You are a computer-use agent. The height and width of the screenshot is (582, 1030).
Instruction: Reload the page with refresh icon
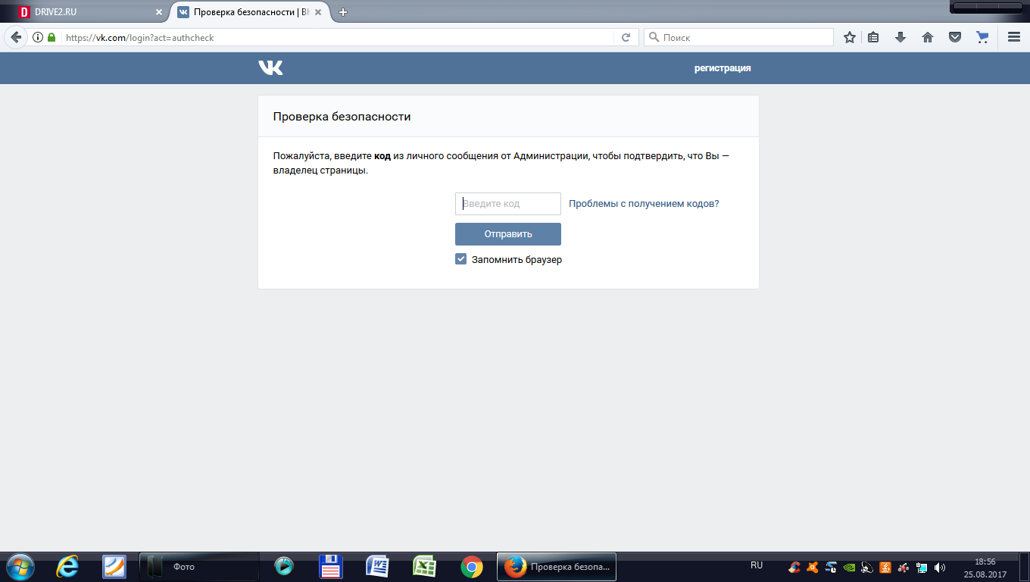pos(626,37)
